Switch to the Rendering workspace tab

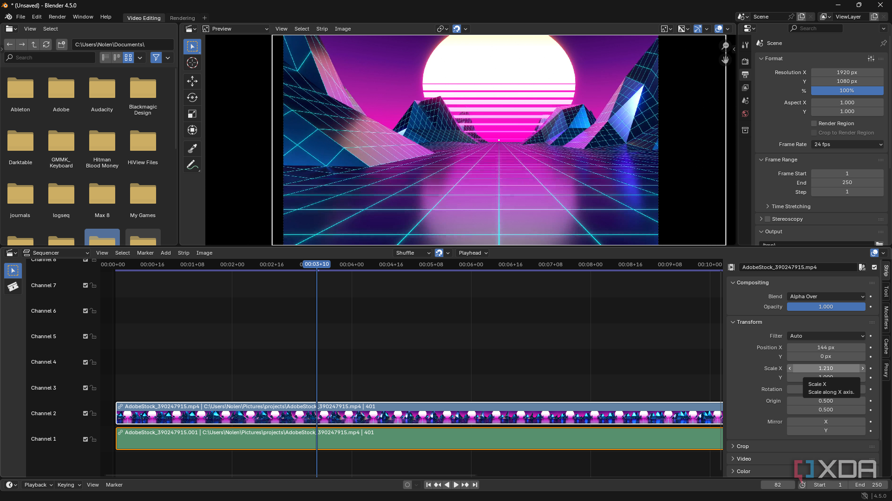[x=182, y=18]
